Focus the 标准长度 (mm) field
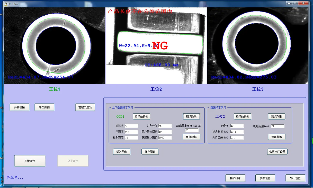 pos(237,132)
